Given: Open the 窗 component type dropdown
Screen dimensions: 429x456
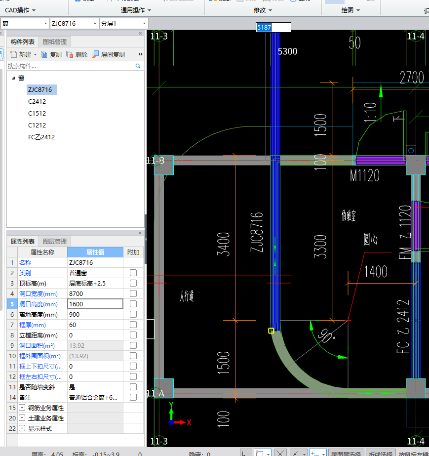Looking at the screenshot, I should pyautogui.click(x=45, y=24).
